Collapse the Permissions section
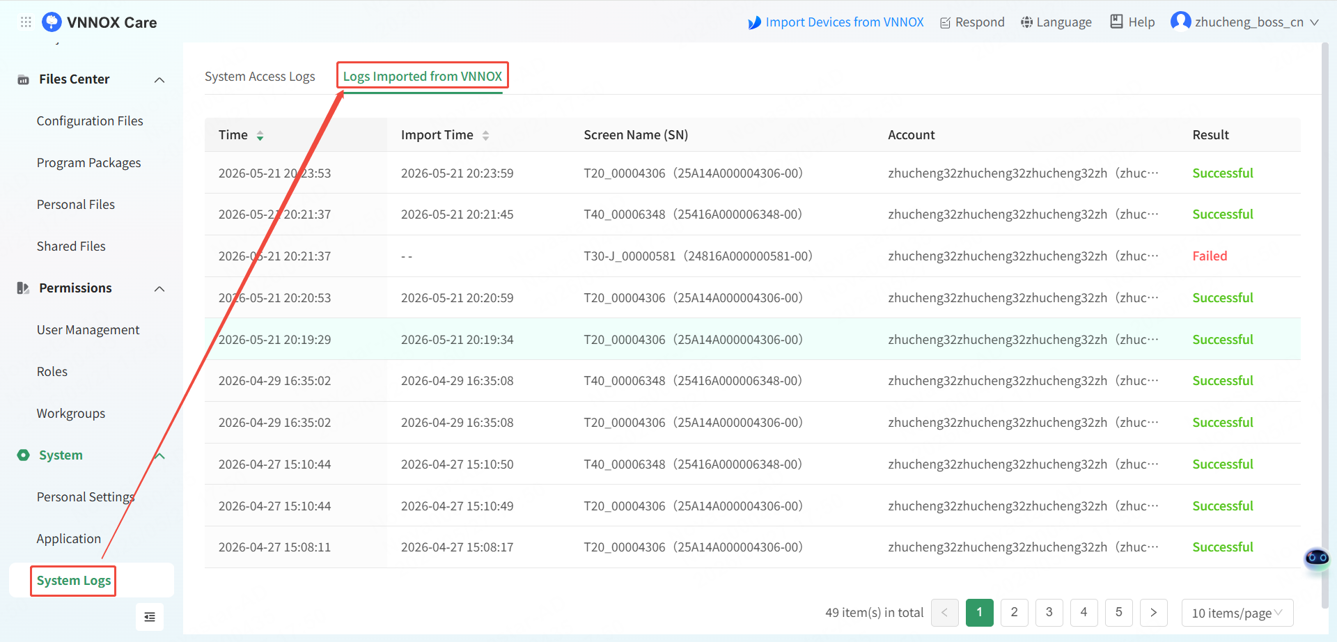1337x642 pixels. point(159,289)
